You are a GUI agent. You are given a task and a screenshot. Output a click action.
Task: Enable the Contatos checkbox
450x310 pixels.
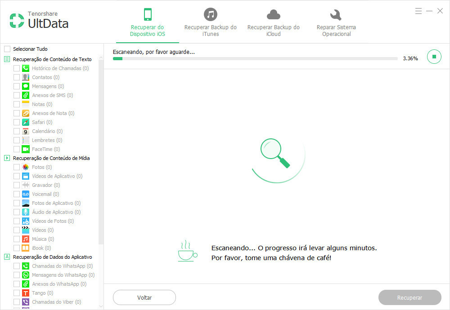point(17,77)
